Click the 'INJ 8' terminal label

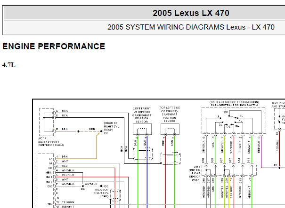click(49, 177)
